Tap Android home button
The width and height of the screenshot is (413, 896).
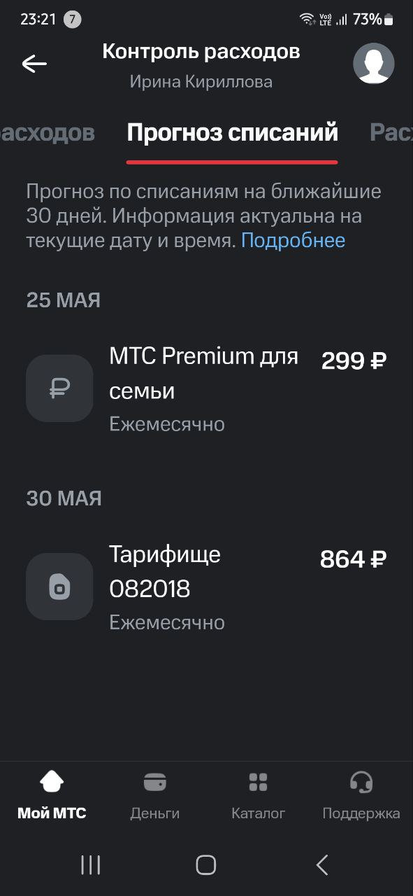click(206, 865)
